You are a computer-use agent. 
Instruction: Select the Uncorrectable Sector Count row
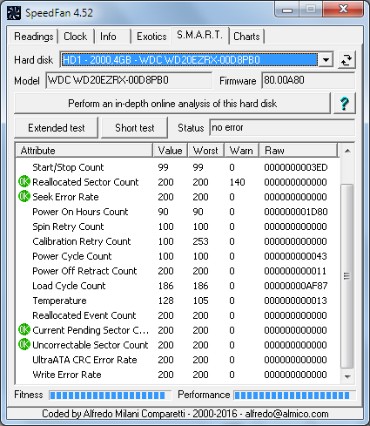177,345
